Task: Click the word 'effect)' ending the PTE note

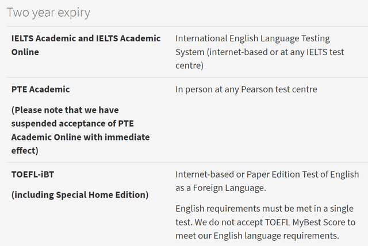Action: (25, 151)
